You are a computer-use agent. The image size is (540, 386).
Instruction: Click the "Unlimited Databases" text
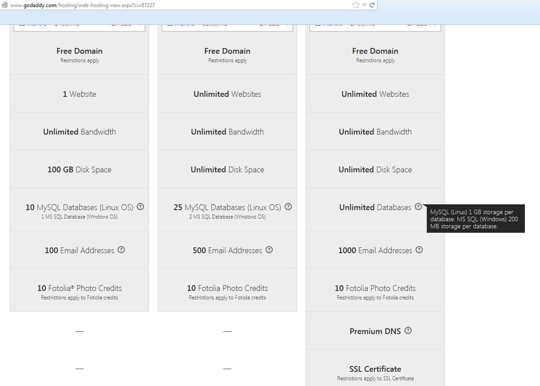point(375,207)
